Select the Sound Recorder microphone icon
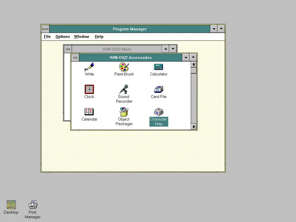Screen dimensions: 296x222 point(124,89)
